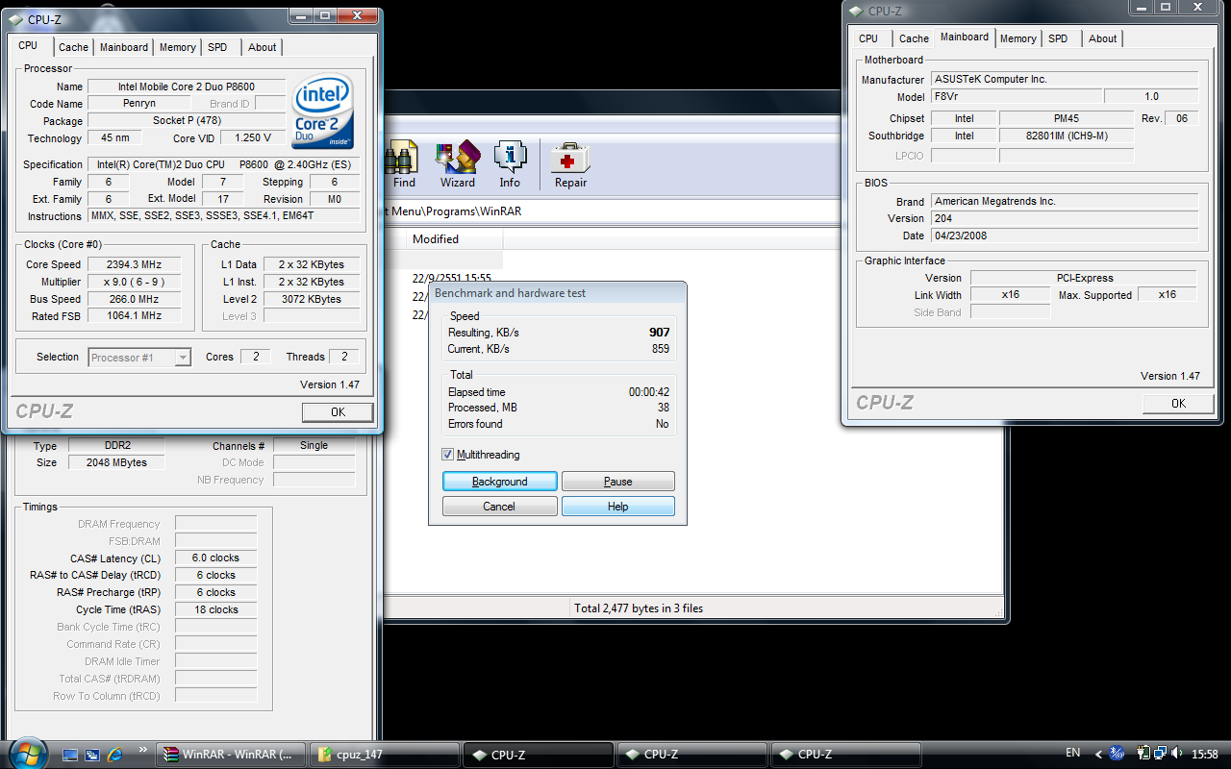
Task: Select the processor name 'Intel Mobile Core 2 Duo P8600'
Action: coord(187,87)
